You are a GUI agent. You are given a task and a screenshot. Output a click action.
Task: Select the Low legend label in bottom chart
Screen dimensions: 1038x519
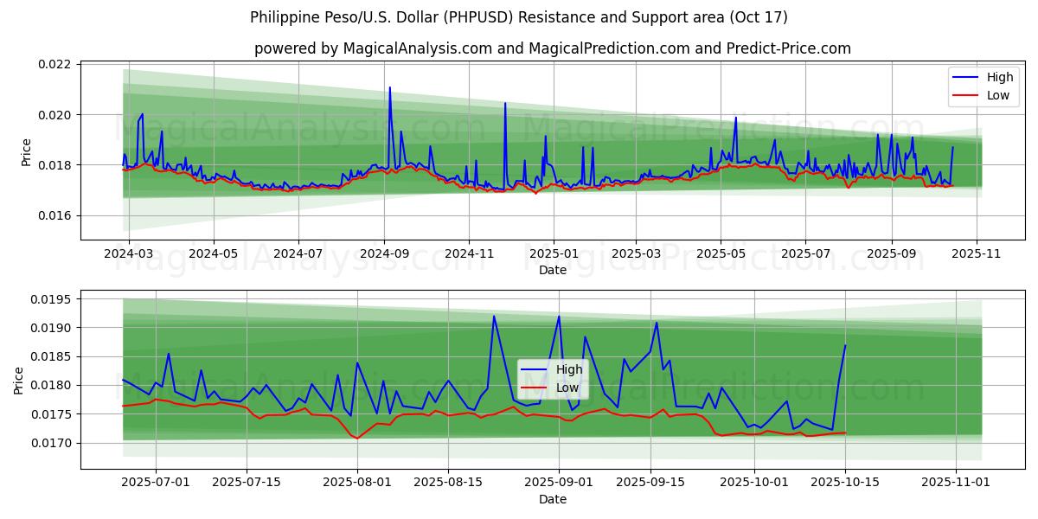[x=568, y=388]
